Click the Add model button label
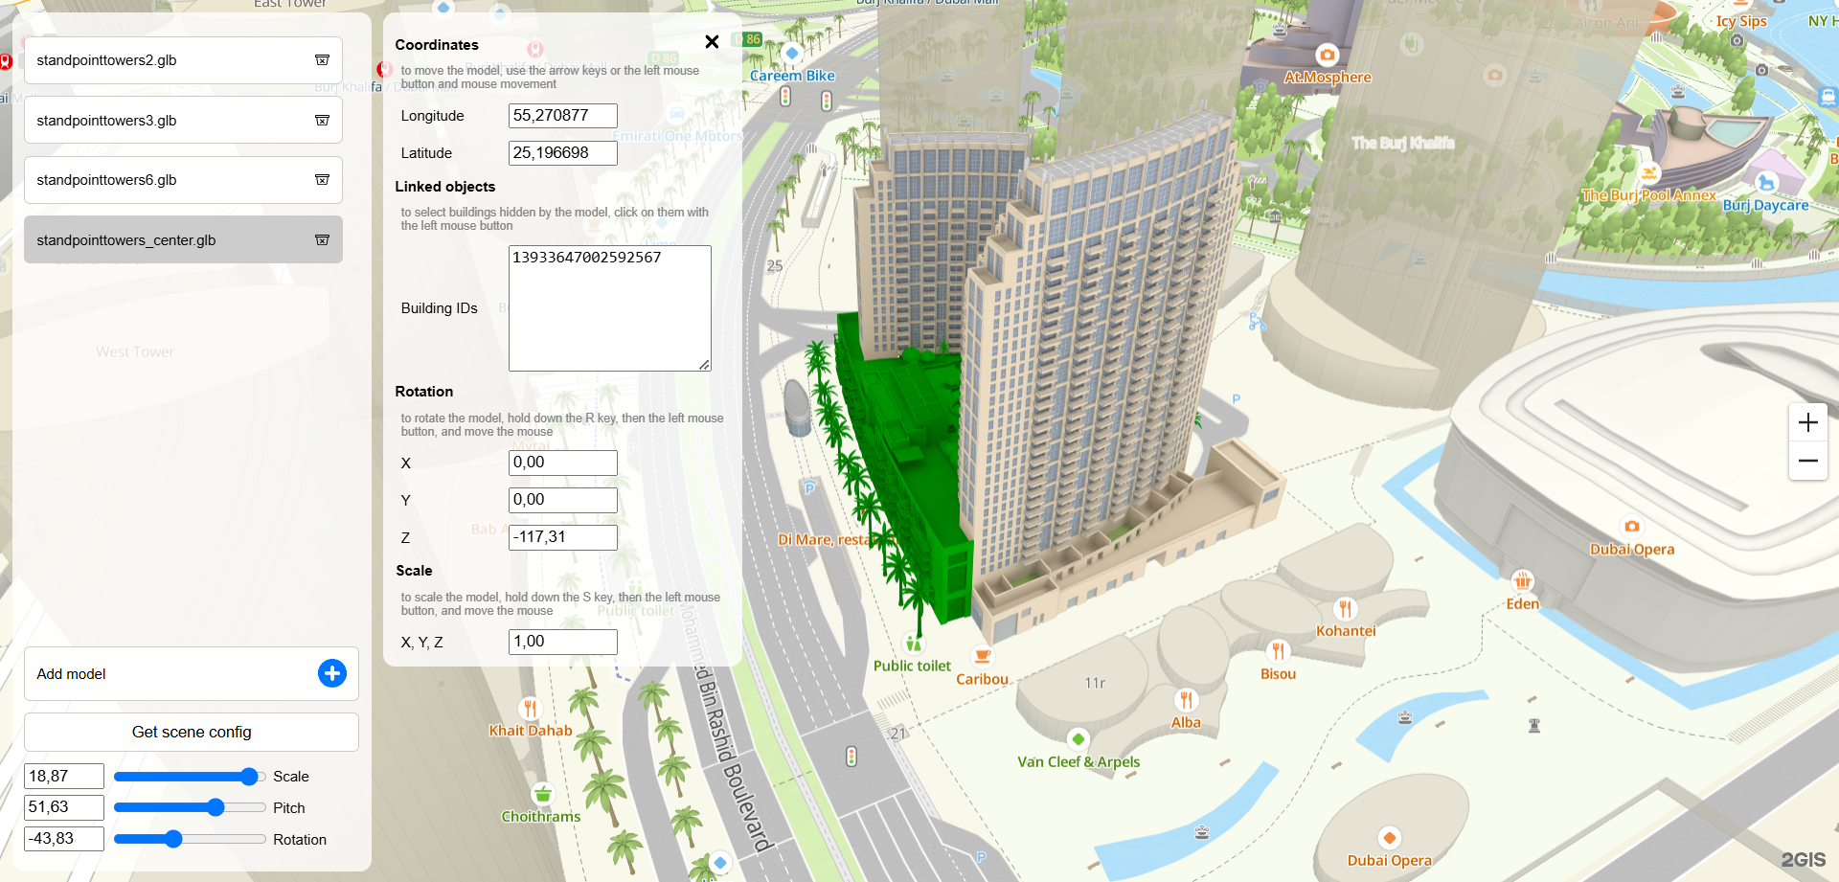 (x=72, y=674)
